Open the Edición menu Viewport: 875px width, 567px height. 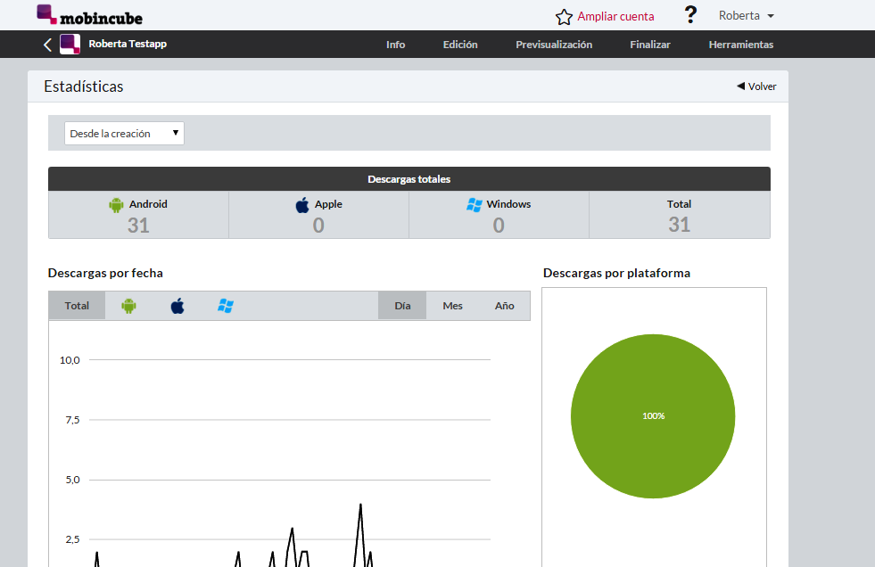tap(460, 45)
